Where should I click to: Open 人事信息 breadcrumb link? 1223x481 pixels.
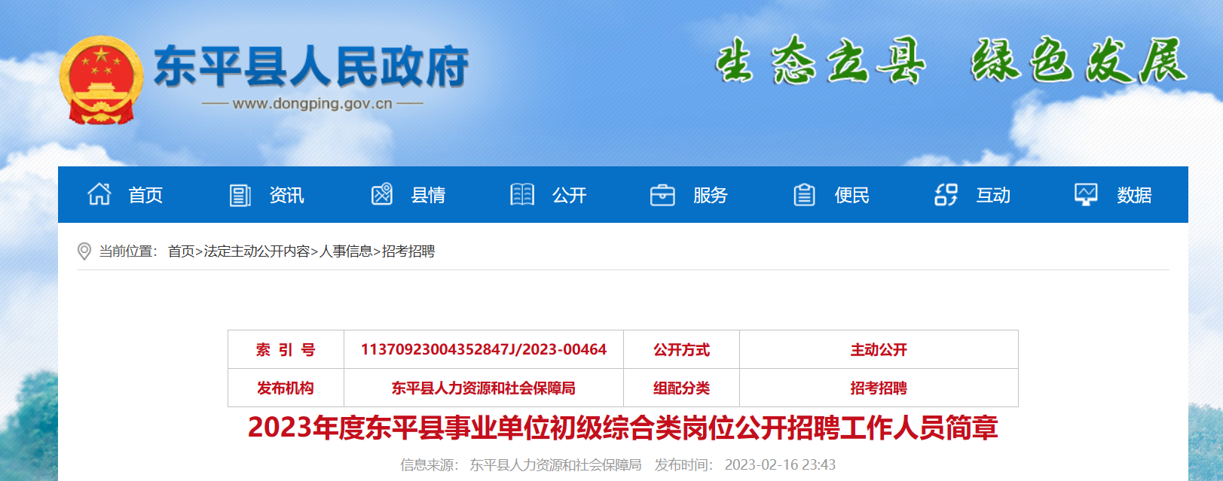[346, 251]
